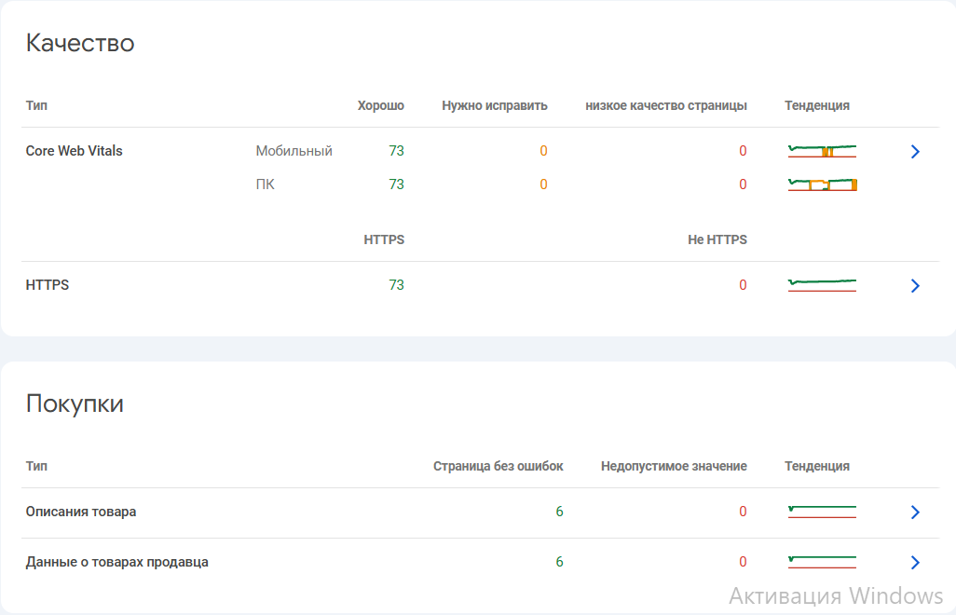956x615 pixels.
Task: Click the Данные о товарах продавца trend sparkline
Action: click(x=822, y=562)
